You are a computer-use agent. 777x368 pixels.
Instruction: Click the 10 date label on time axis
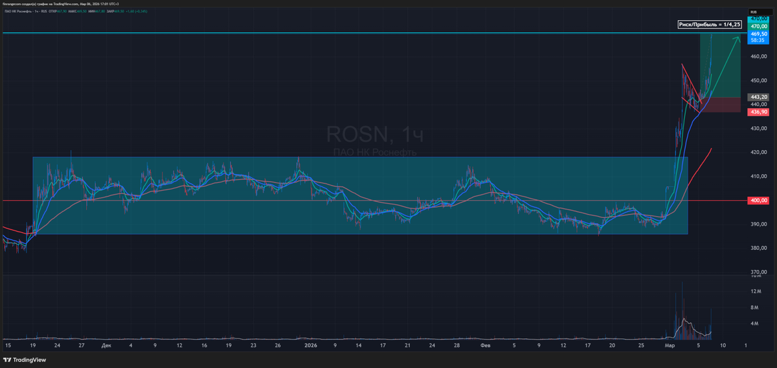point(723,345)
